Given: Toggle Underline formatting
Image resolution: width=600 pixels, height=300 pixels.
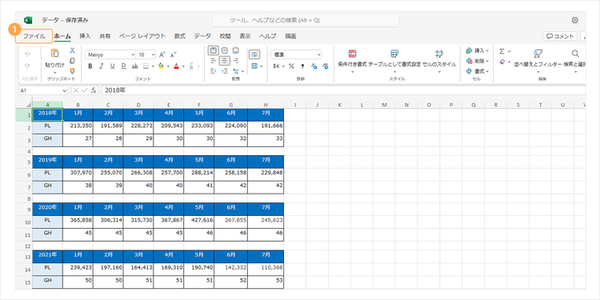Looking at the screenshot, I should [x=113, y=66].
